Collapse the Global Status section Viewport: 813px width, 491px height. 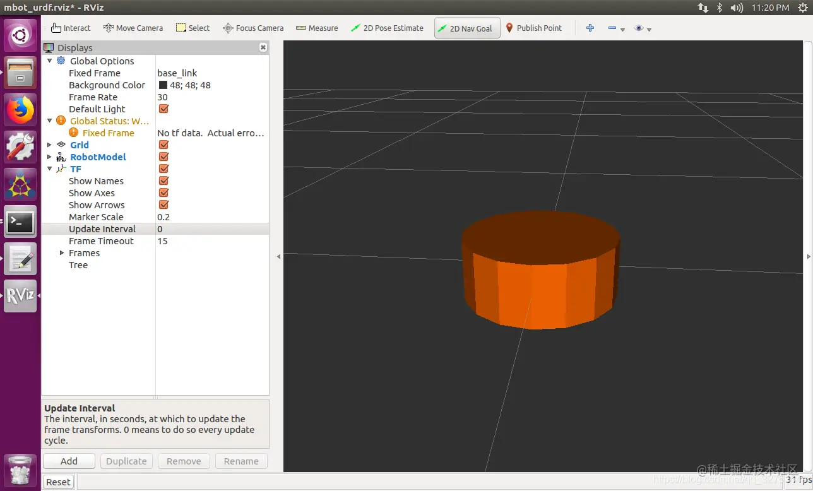50,121
